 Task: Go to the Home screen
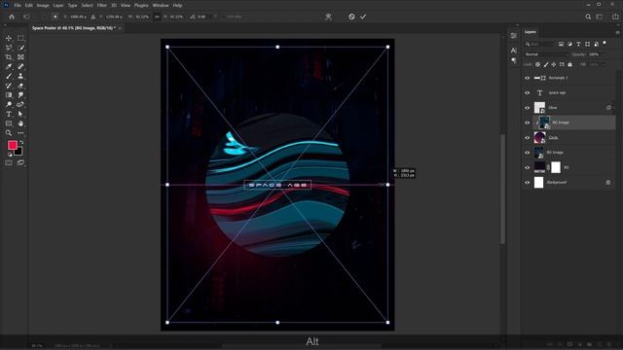coord(12,17)
